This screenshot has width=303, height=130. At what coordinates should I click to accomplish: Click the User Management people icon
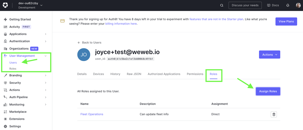click(x=5, y=56)
